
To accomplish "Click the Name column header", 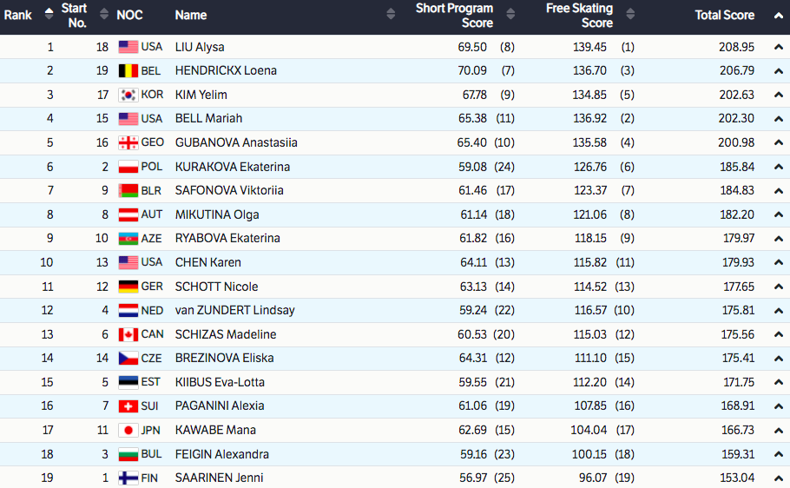I will pos(191,15).
